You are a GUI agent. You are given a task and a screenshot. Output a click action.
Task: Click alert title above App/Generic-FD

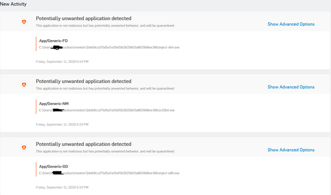pos(84,19)
